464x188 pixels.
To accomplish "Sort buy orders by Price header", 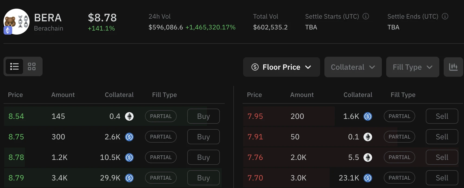I will (15, 95).
